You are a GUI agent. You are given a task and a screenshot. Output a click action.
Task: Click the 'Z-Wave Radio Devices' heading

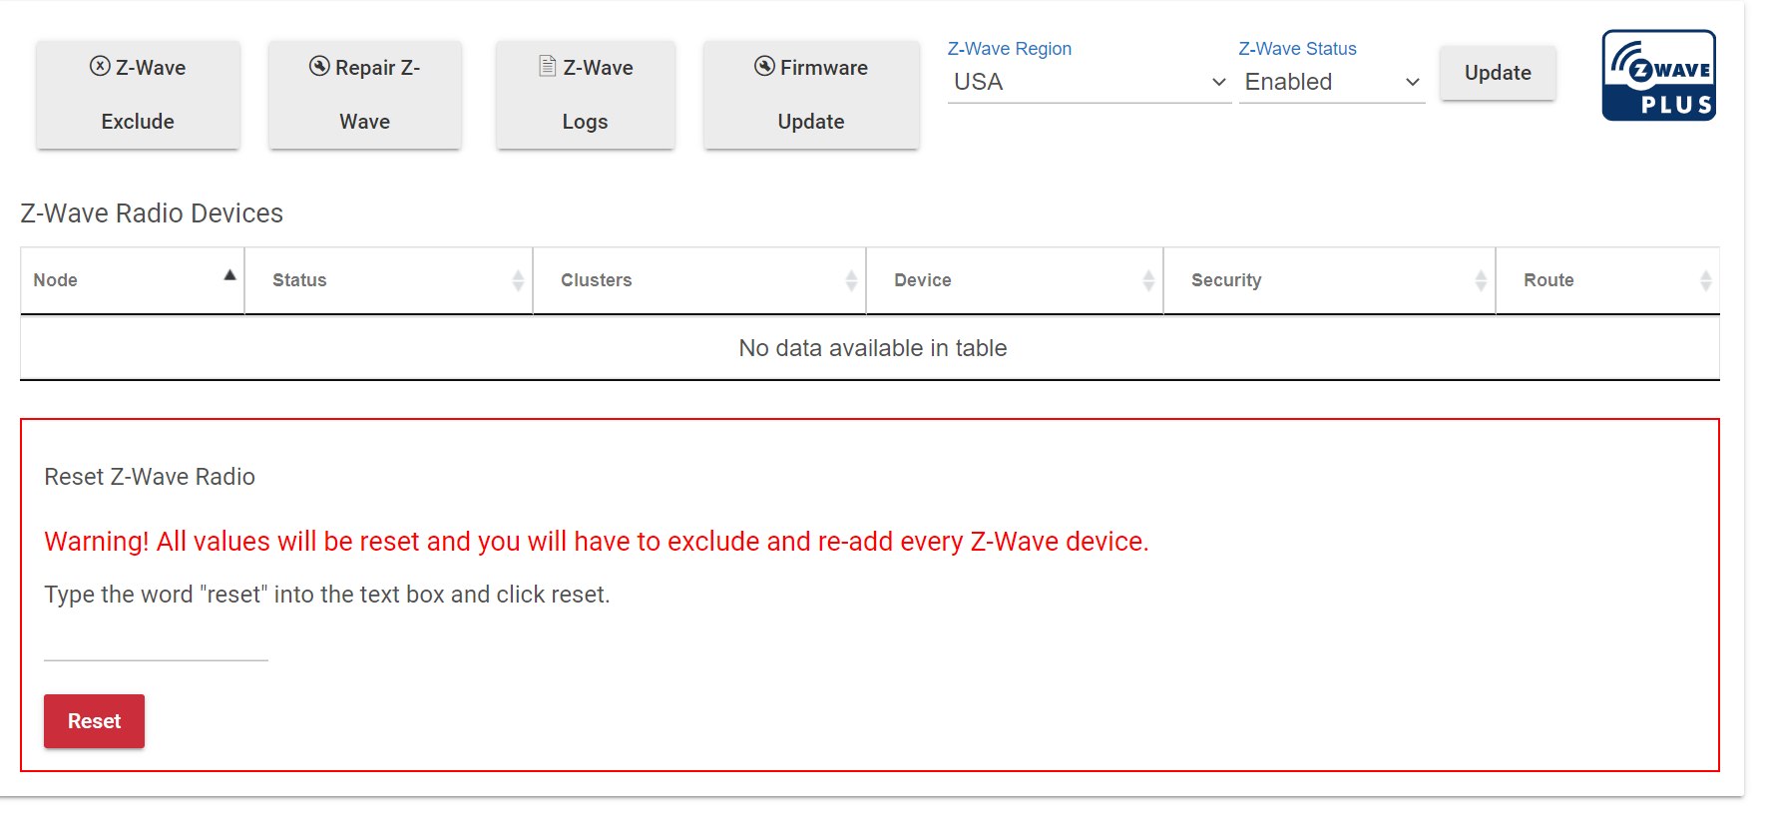click(x=152, y=213)
